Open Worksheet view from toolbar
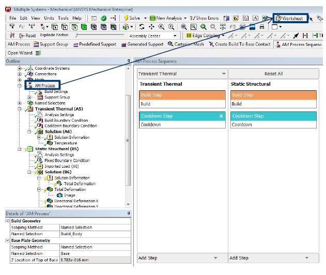326x275 pixels. 289,18
